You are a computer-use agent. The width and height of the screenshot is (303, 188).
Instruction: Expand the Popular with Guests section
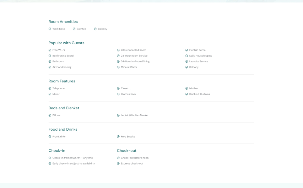[x=66, y=43]
